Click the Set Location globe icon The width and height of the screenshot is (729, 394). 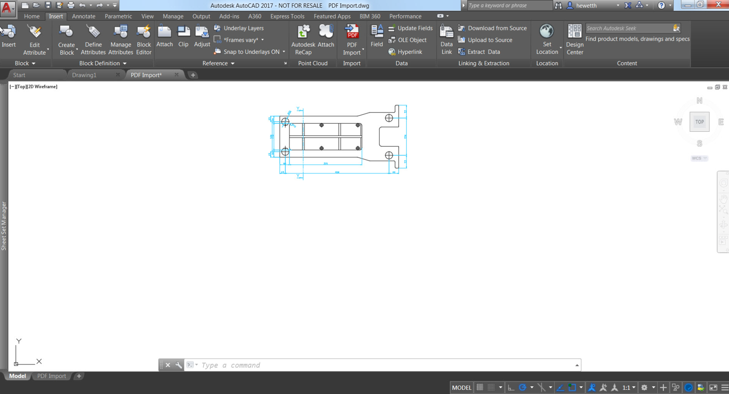tap(547, 32)
